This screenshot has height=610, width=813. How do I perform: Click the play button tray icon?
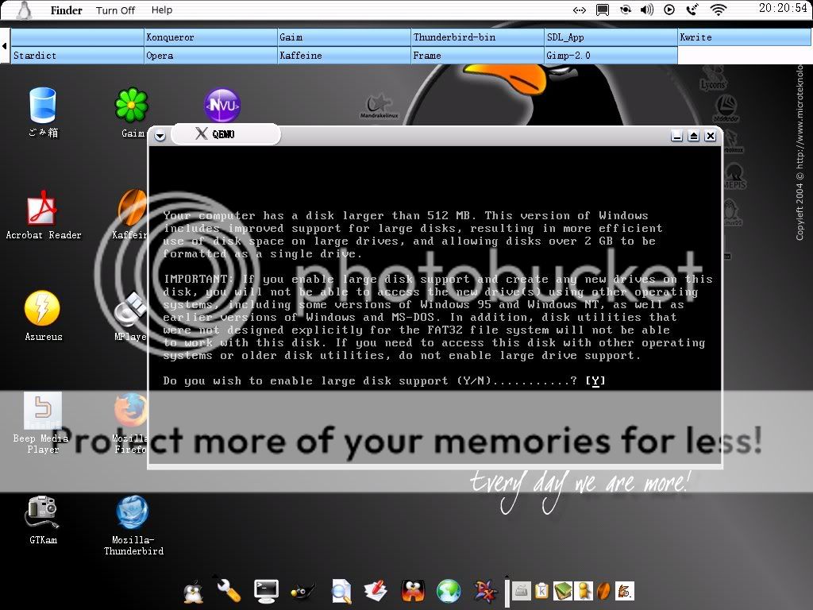click(x=669, y=10)
